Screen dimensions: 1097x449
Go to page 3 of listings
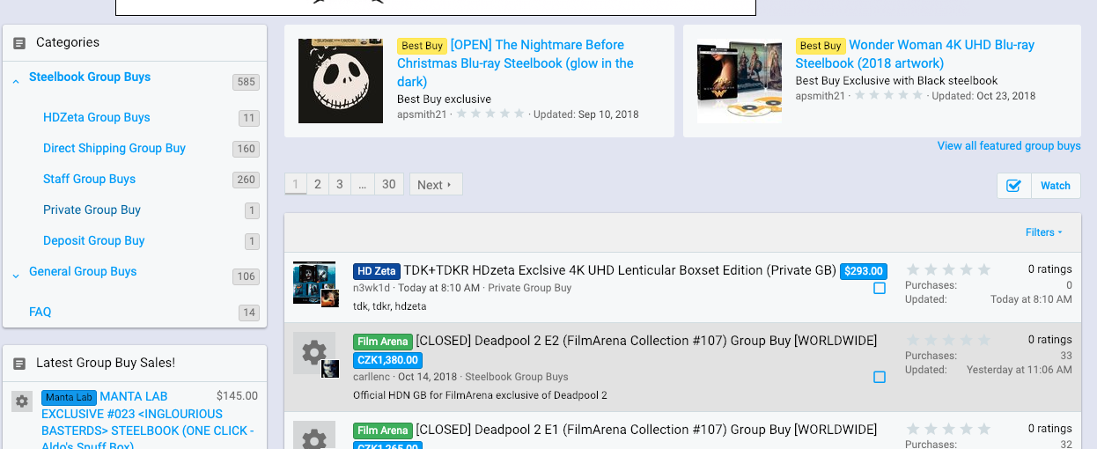click(340, 185)
